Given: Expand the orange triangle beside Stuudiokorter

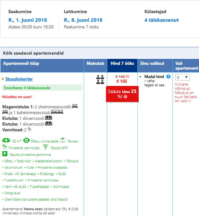Looking at the screenshot, I should click(3, 79).
